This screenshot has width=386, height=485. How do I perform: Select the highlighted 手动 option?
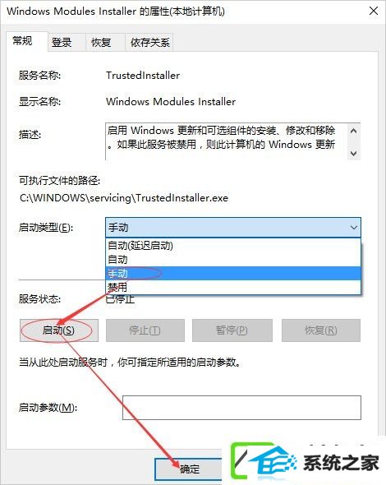[x=233, y=274]
